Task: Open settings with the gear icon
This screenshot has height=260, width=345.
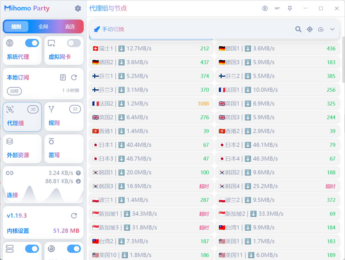Action: 78,9
